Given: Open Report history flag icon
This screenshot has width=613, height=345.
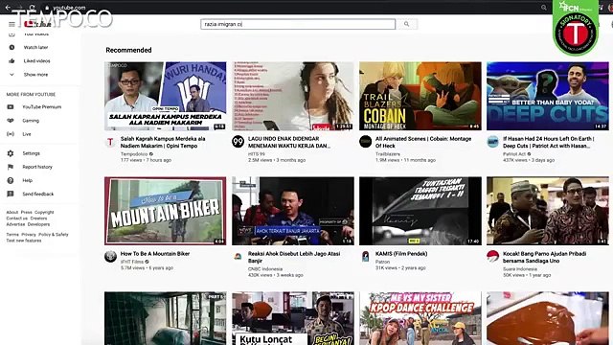Looking at the screenshot, I should click(x=11, y=167).
